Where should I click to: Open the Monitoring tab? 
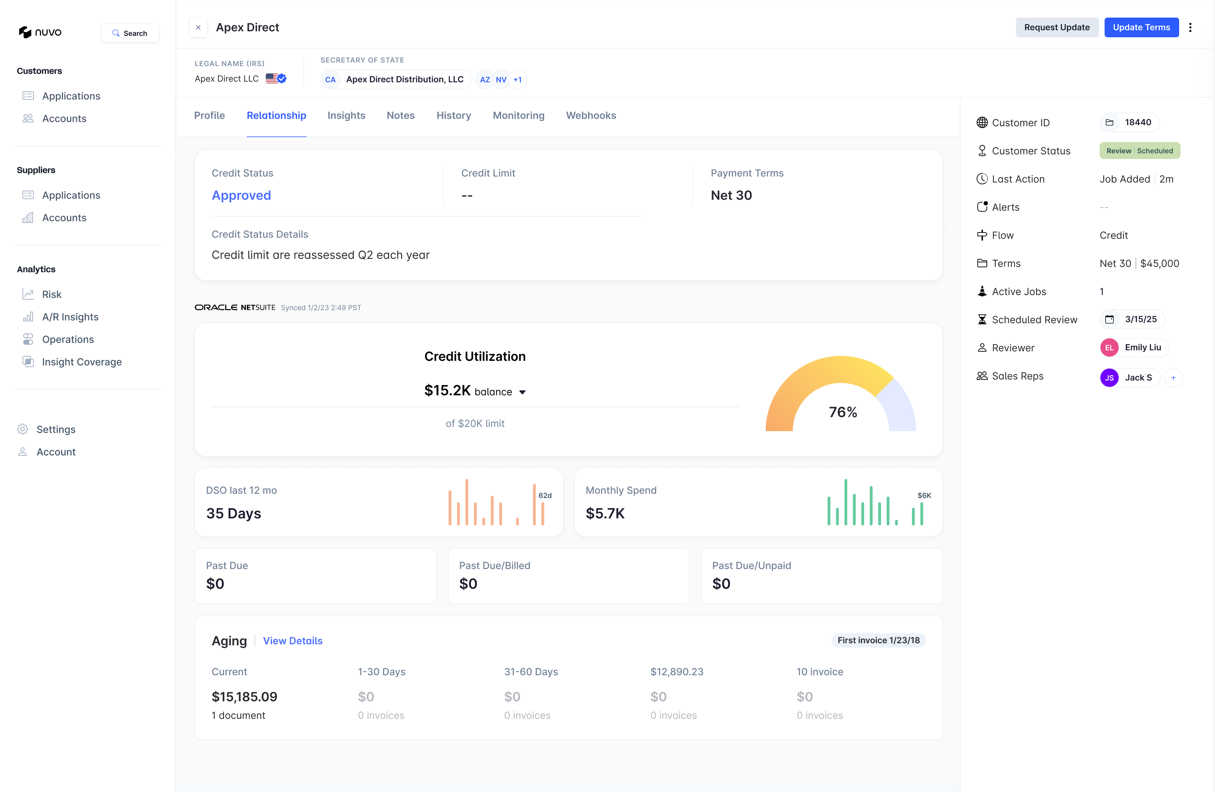tap(518, 115)
